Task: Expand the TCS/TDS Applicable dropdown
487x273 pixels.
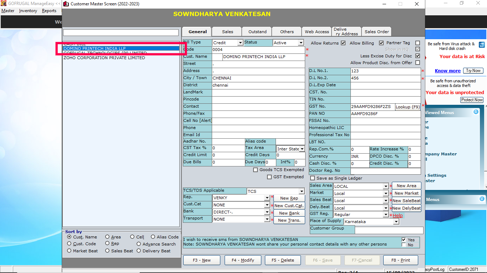Action: (x=302, y=191)
